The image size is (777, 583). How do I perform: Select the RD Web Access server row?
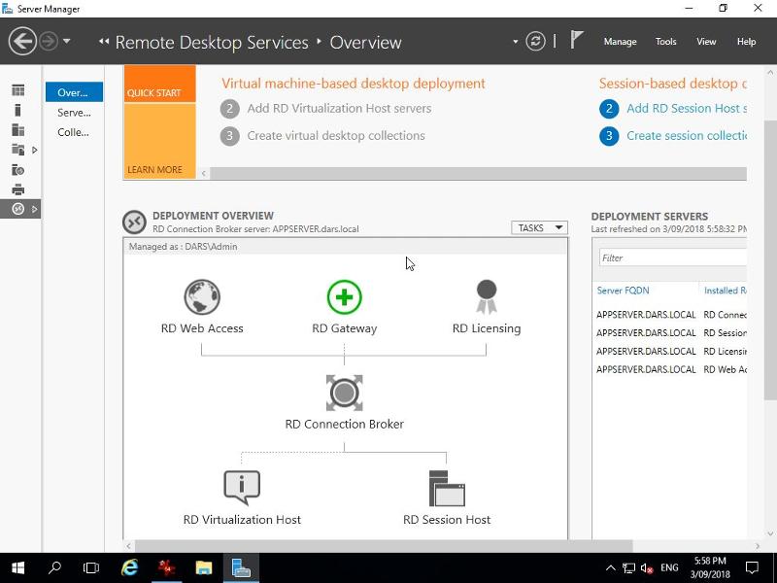pyautogui.click(x=671, y=370)
